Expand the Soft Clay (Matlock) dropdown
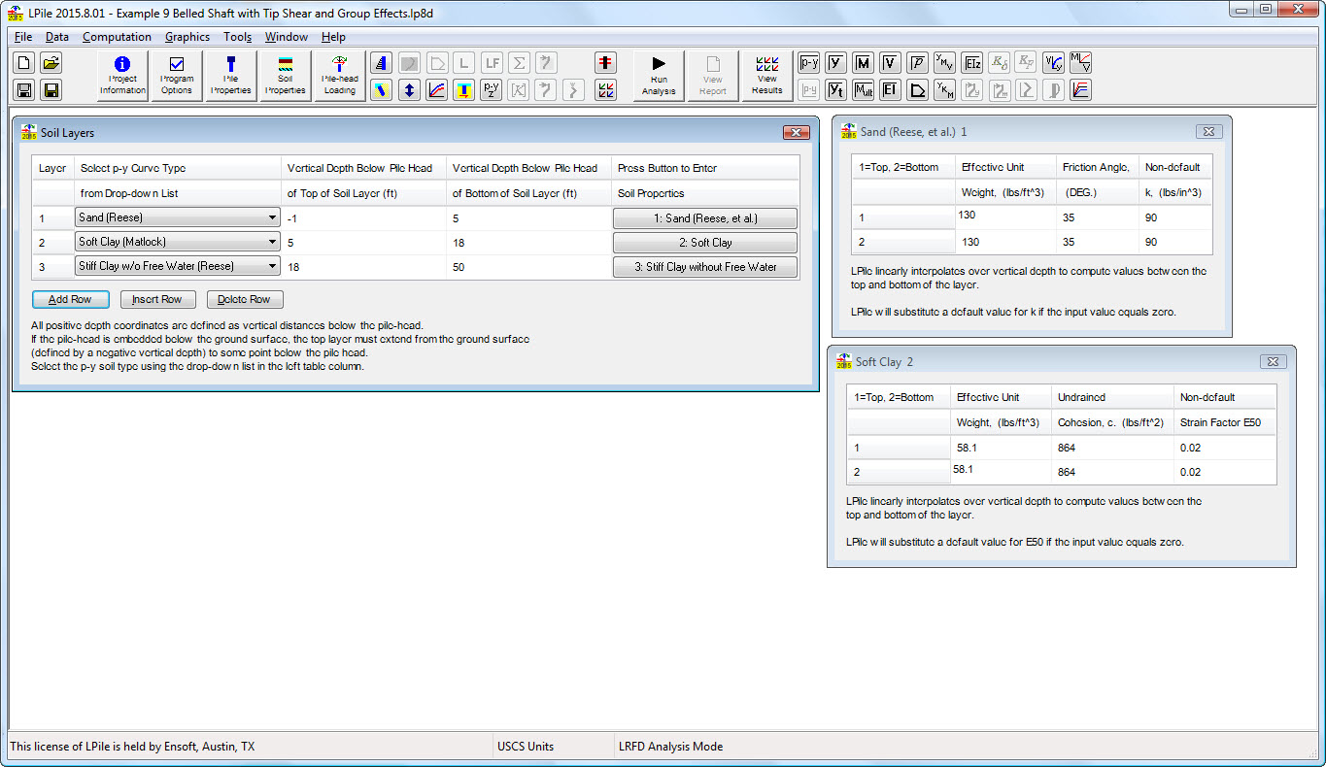 (x=271, y=243)
